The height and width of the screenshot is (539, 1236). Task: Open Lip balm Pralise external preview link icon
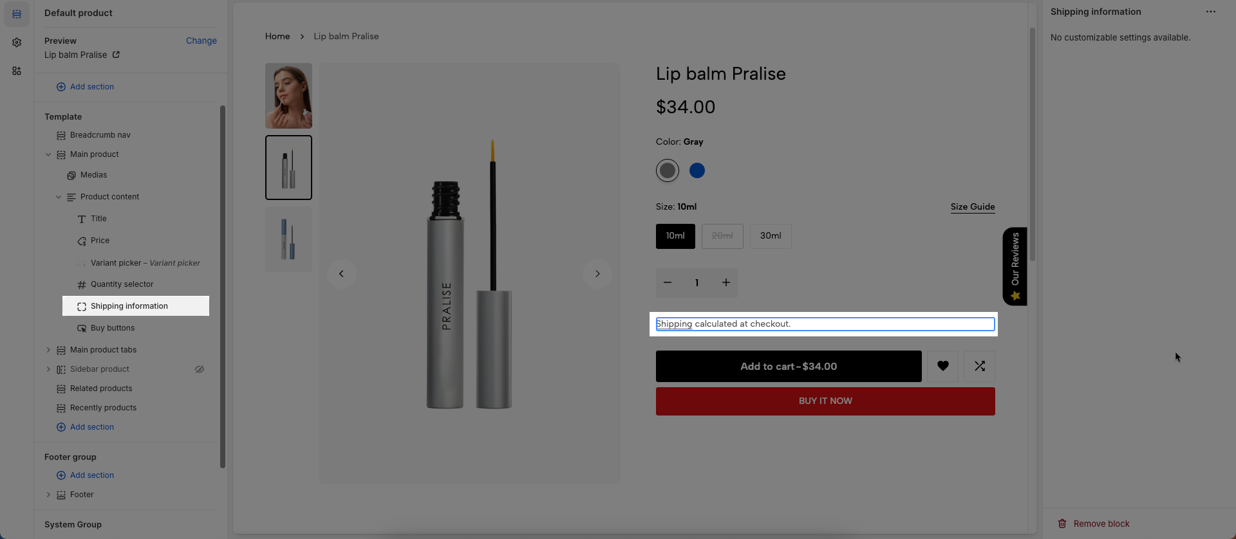point(116,55)
